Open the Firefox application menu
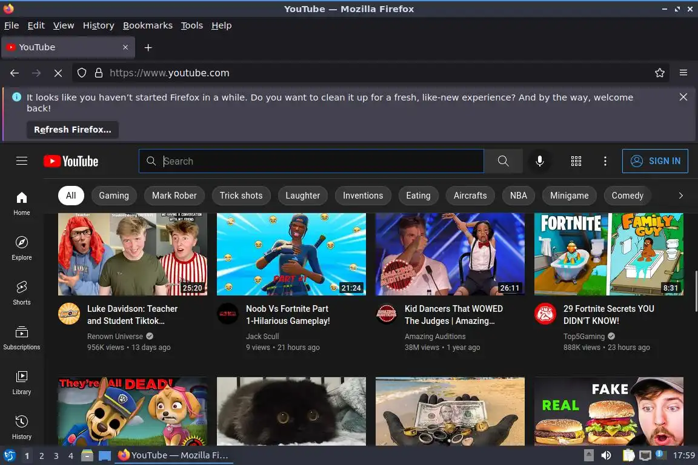The height and width of the screenshot is (465, 698). click(683, 73)
